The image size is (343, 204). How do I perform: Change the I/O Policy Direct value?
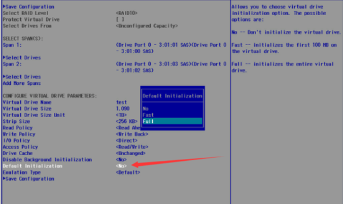pyautogui.click(x=127, y=141)
